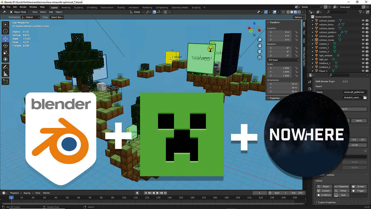Switch to the Sculpting workspace tab
371x209 pixels.
78,7
